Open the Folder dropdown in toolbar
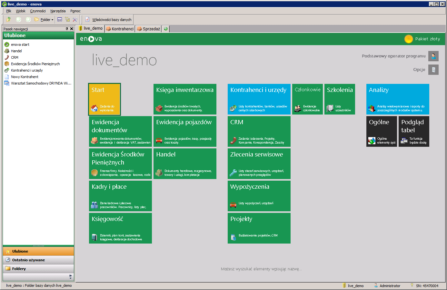Image resolution: width=447 pixels, height=290 pixels. [x=44, y=20]
